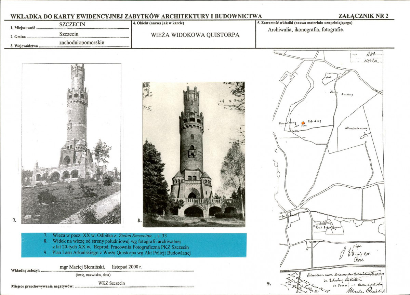
Task: Click the Województwo field reading zachodniopomorskie
Action: point(82,42)
